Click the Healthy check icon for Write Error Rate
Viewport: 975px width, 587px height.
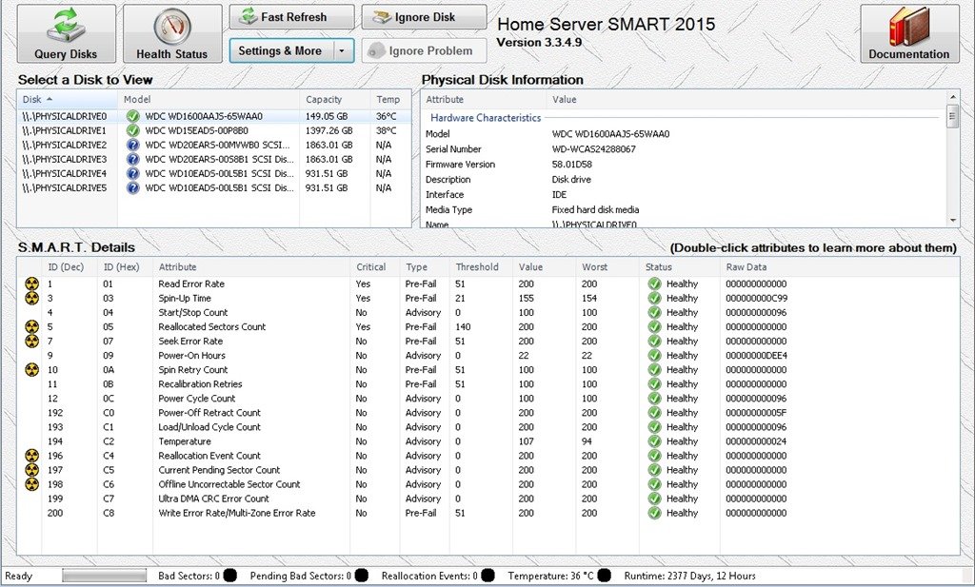pos(654,513)
